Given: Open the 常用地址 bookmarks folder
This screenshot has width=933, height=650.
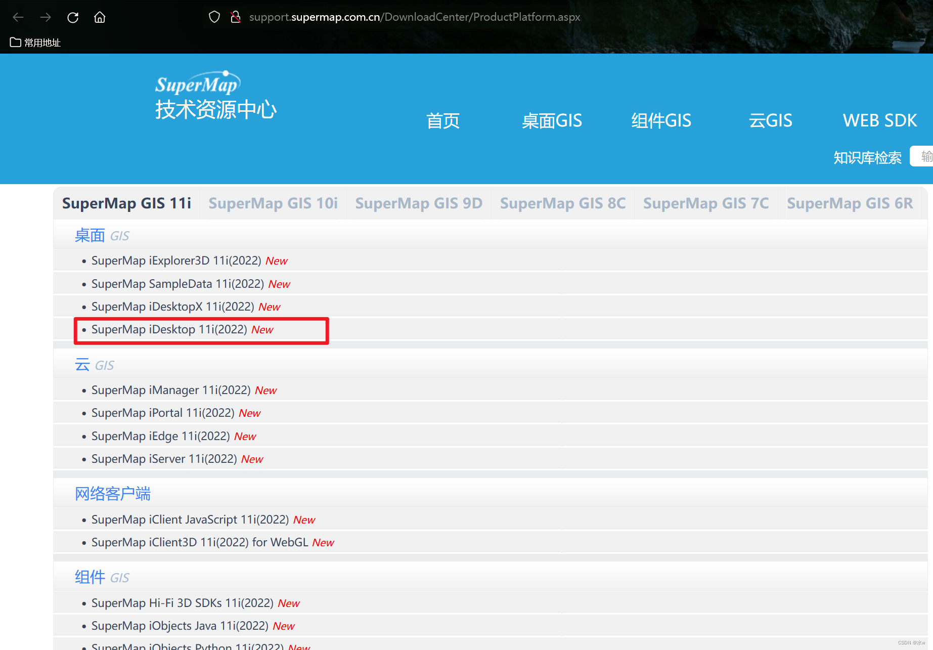Looking at the screenshot, I should point(35,42).
